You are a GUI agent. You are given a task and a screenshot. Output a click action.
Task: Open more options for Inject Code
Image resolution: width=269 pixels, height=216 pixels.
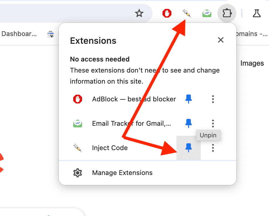(x=213, y=148)
